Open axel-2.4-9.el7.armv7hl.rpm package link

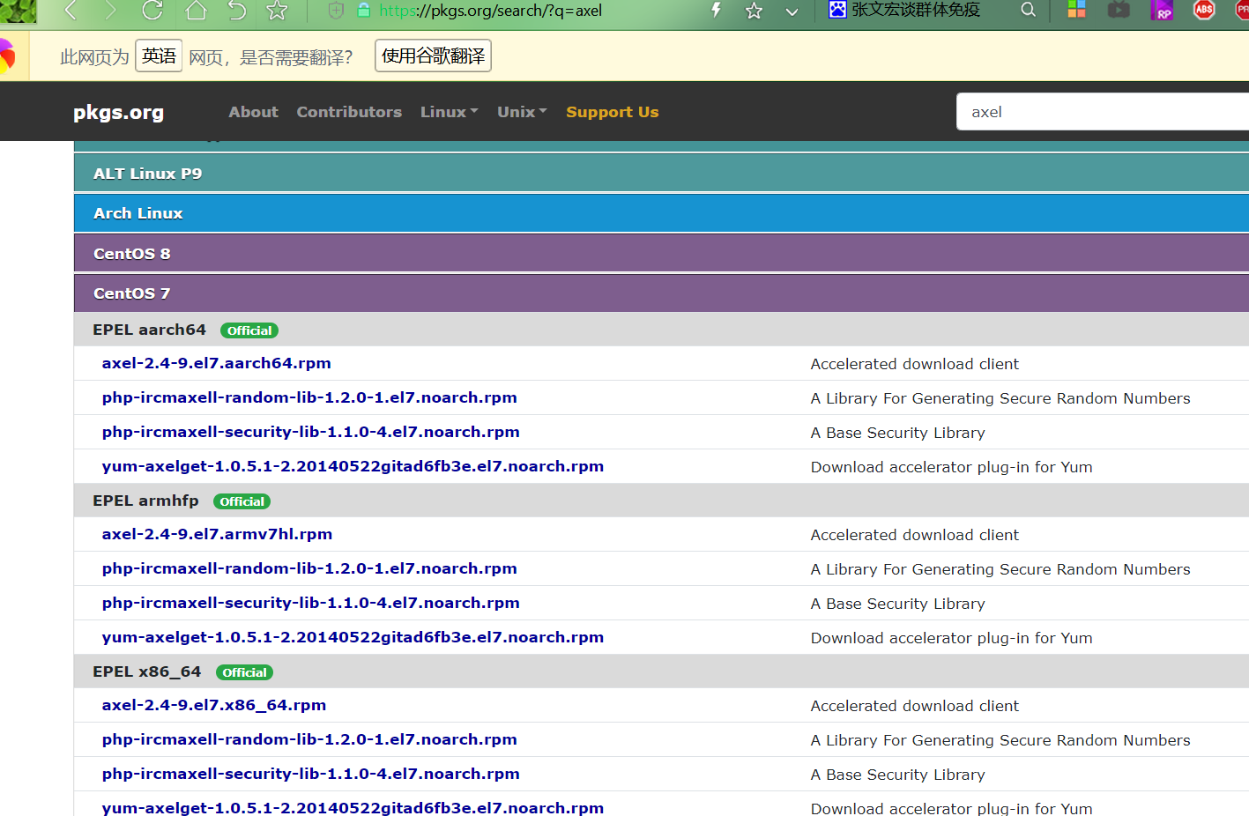[x=217, y=534]
